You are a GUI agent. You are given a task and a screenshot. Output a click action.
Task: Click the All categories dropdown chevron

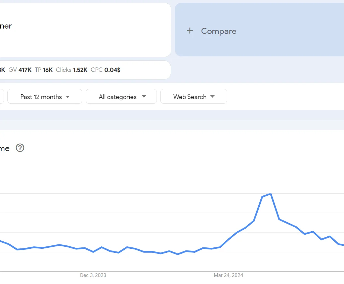(x=144, y=96)
